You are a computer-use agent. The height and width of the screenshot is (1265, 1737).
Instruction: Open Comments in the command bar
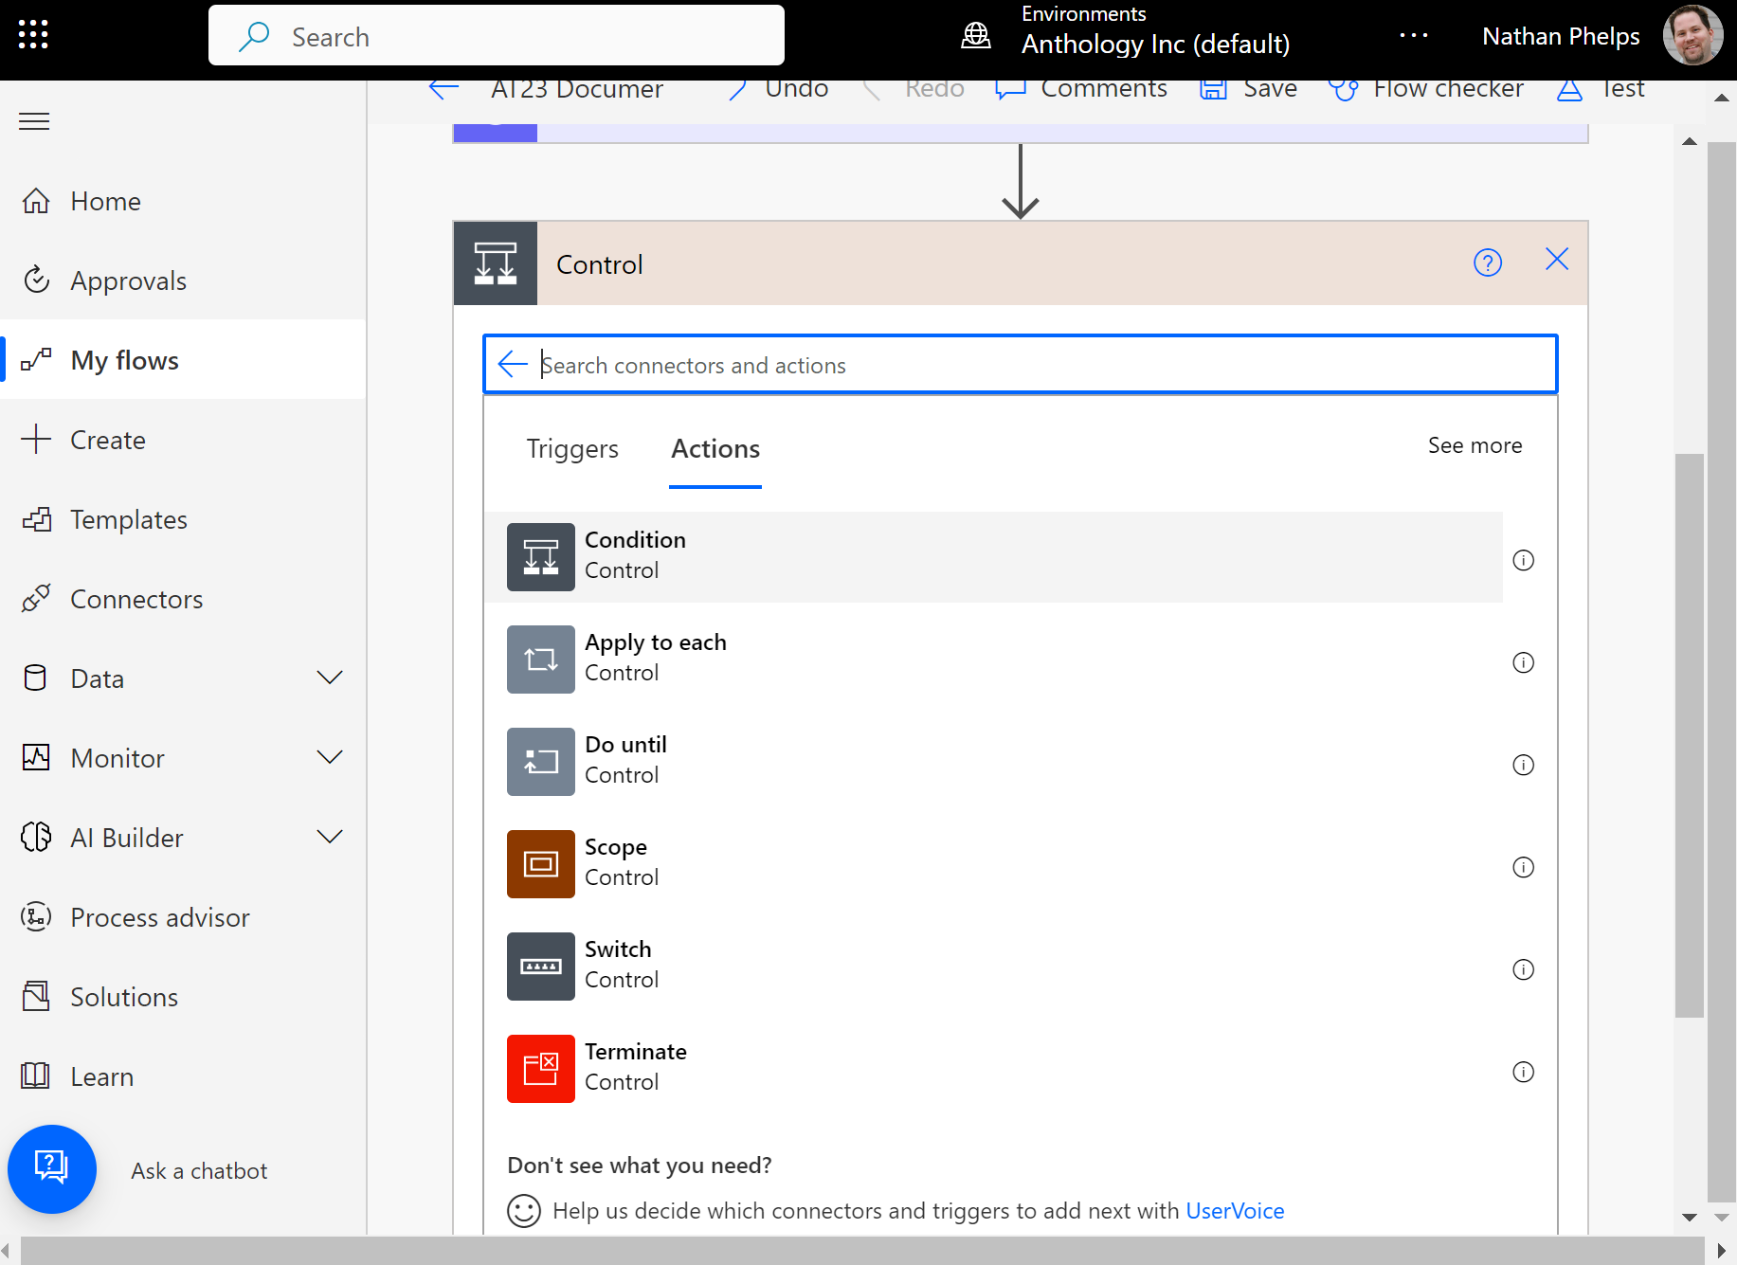coord(1081,89)
